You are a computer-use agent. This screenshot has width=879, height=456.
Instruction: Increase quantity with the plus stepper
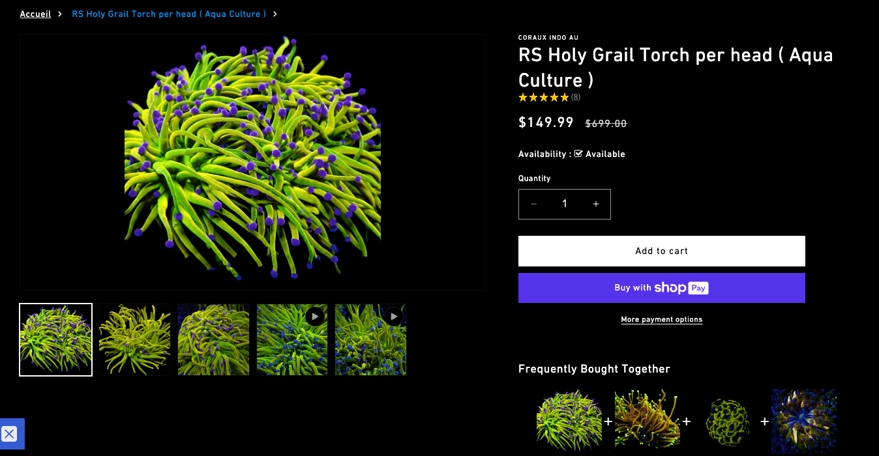pos(595,203)
